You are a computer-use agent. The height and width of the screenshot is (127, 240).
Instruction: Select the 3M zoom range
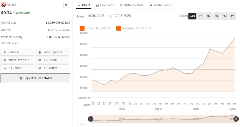click(216, 16)
